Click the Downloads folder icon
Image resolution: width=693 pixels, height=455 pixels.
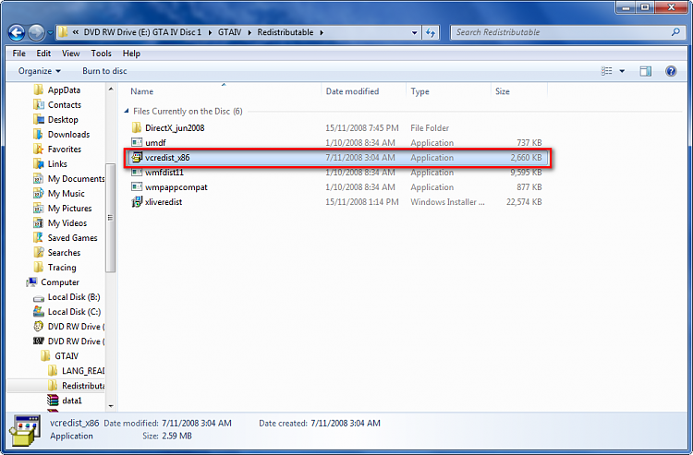39,134
